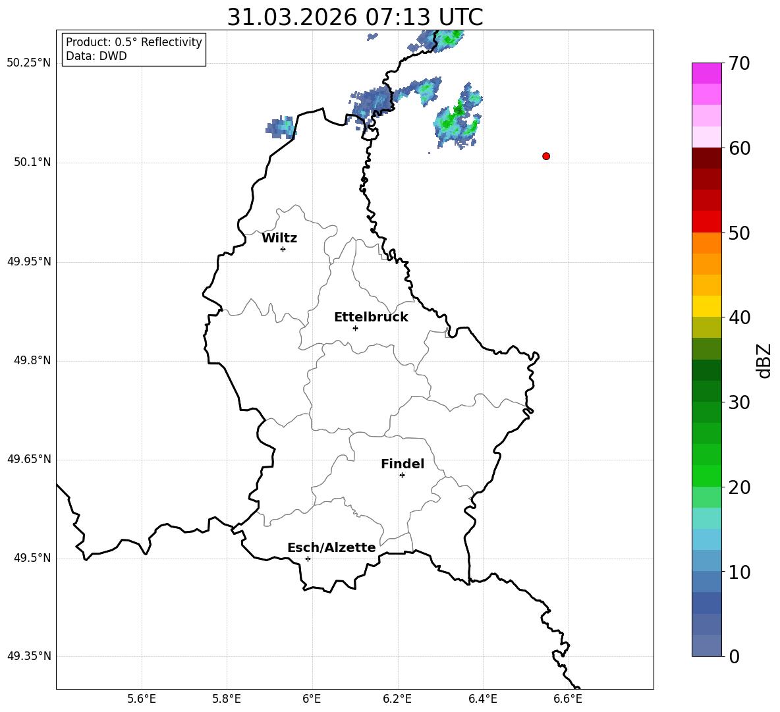Click the colorbar tick label '60'
This screenshot has width=780, height=712.
pos(739,148)
